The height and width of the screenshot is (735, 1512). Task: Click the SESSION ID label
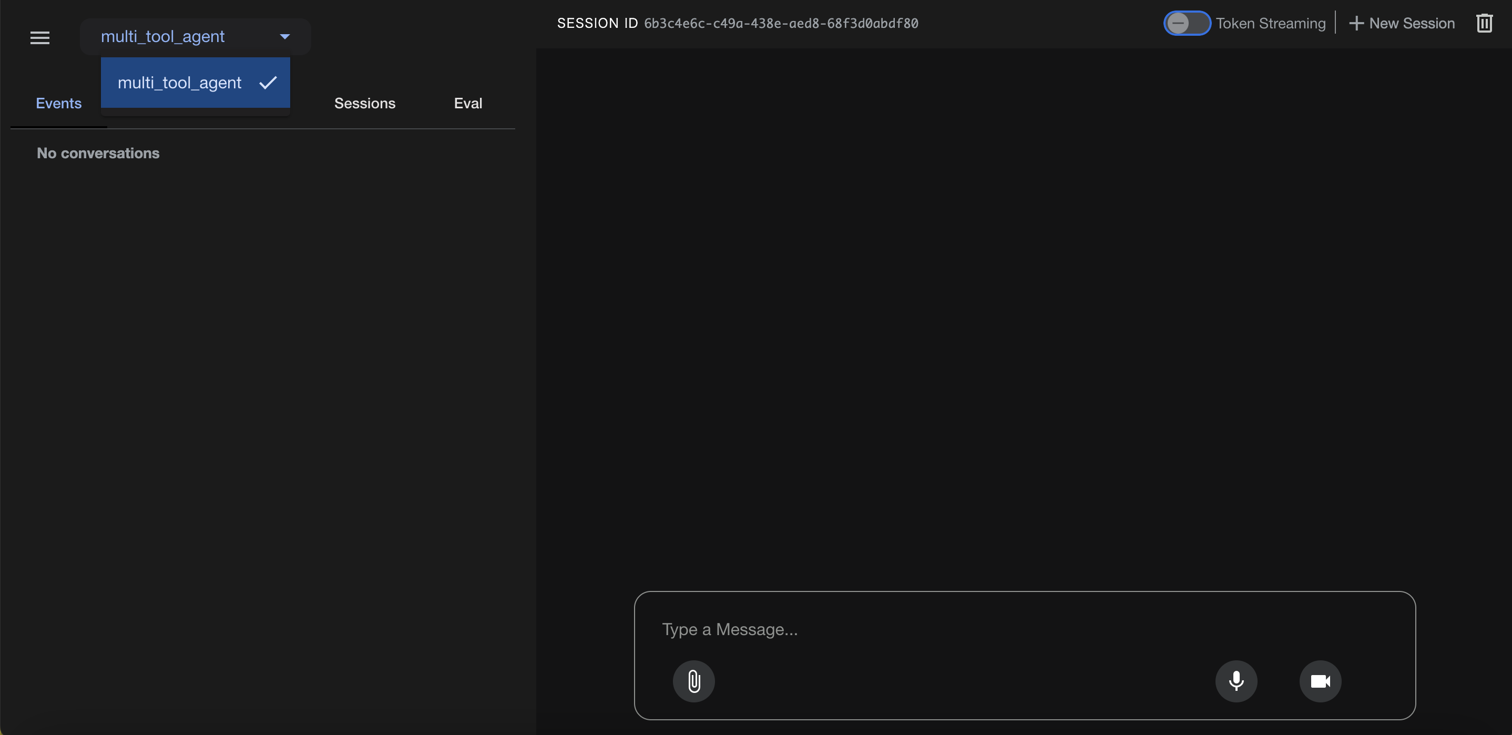click(x=597, y=24)
